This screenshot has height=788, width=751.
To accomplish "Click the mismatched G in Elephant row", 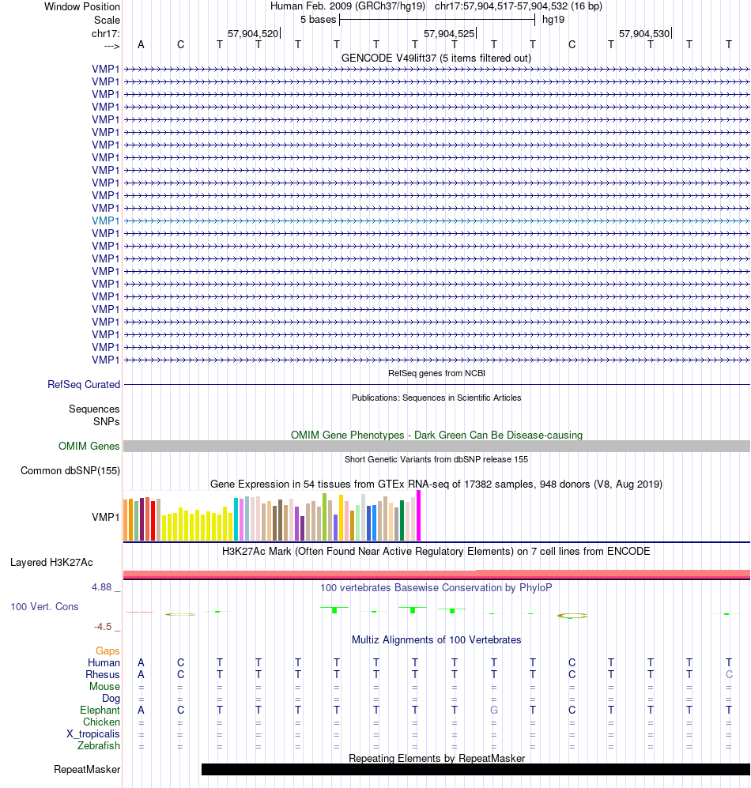I will tap(493, 710).
